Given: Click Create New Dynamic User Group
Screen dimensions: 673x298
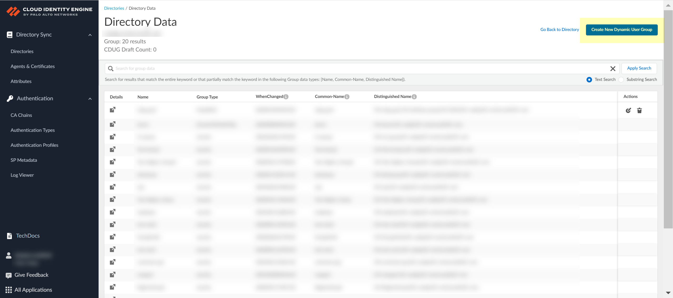Looking at the screenshot, I should 621,30.
